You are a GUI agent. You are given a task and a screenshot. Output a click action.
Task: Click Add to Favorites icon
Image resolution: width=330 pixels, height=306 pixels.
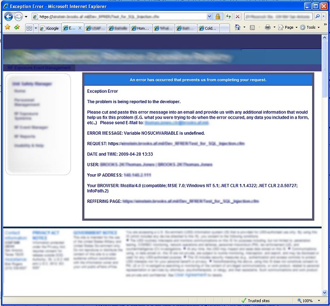(x=17, y=27)
